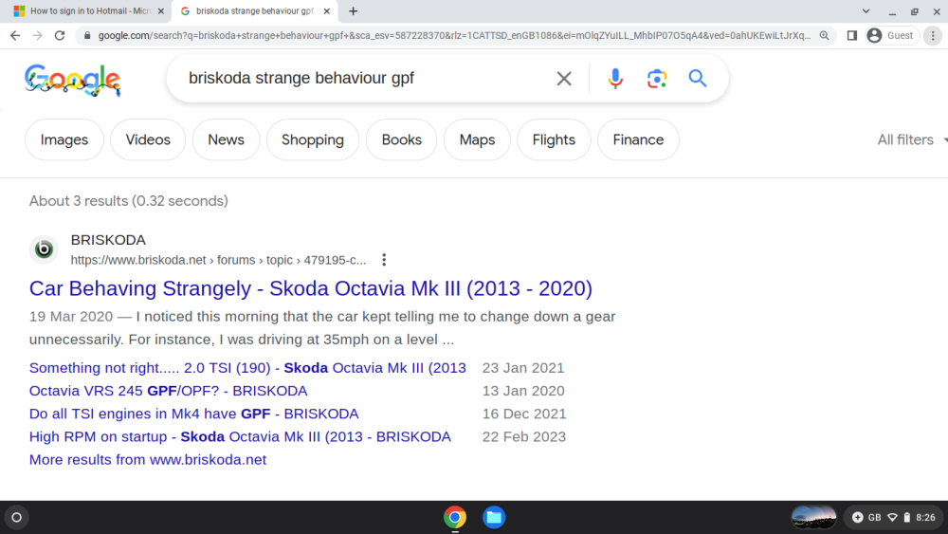948x534 pixels.
Task: Select the briskoda strange behaviour gpf tab
Action: (x=254, y=10)
